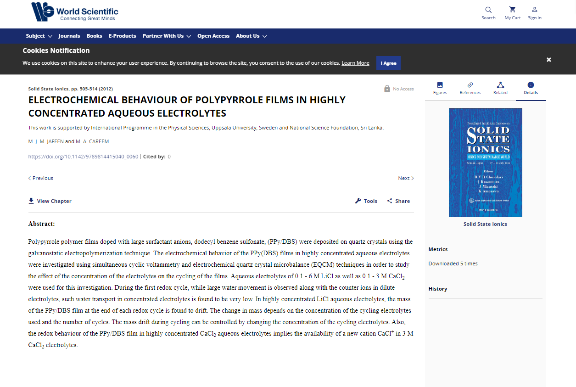576x387 pixels.
Task: Expand the About Us dropdown
Action: coord(251,36)
